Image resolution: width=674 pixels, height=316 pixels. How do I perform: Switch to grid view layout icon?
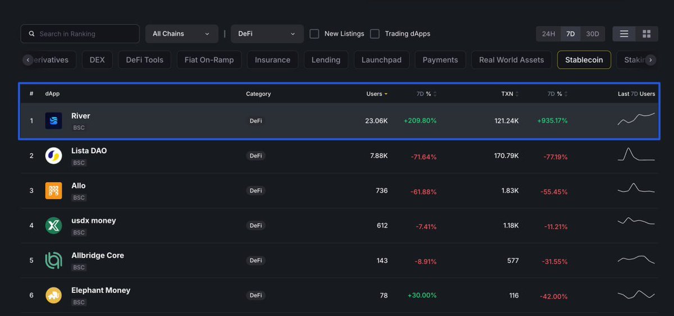point(646,34)
